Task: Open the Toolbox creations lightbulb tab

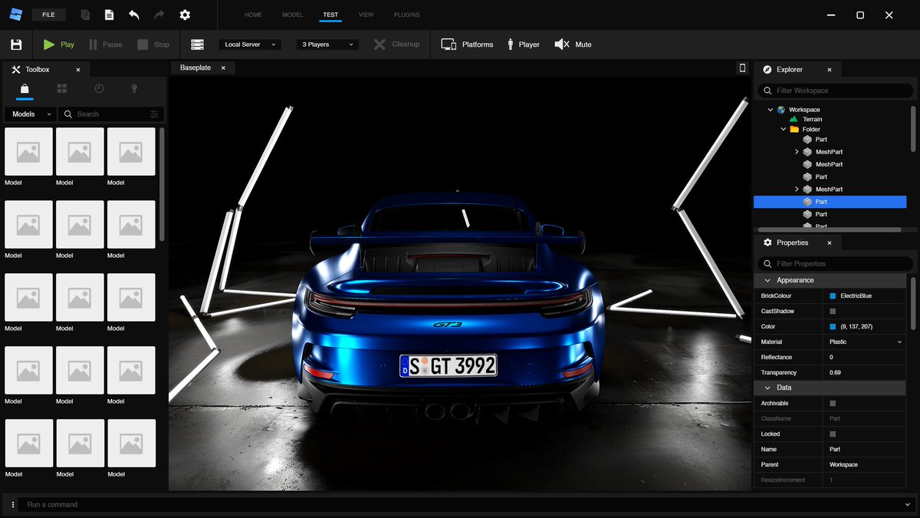Action: [134, 89]
